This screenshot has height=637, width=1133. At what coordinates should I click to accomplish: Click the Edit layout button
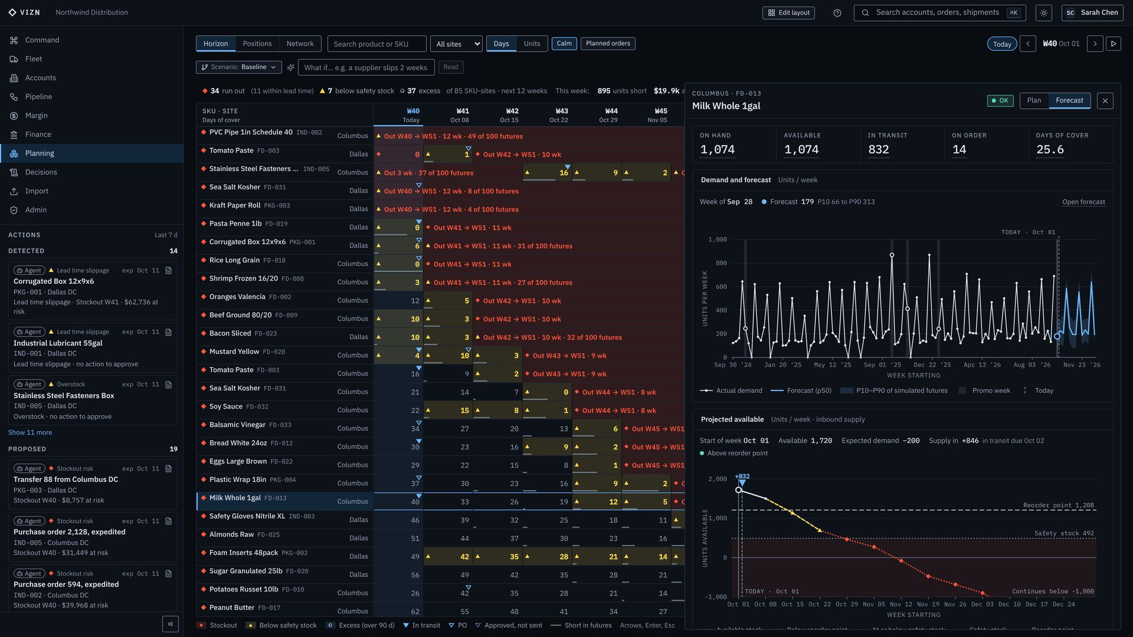(788, 13)
